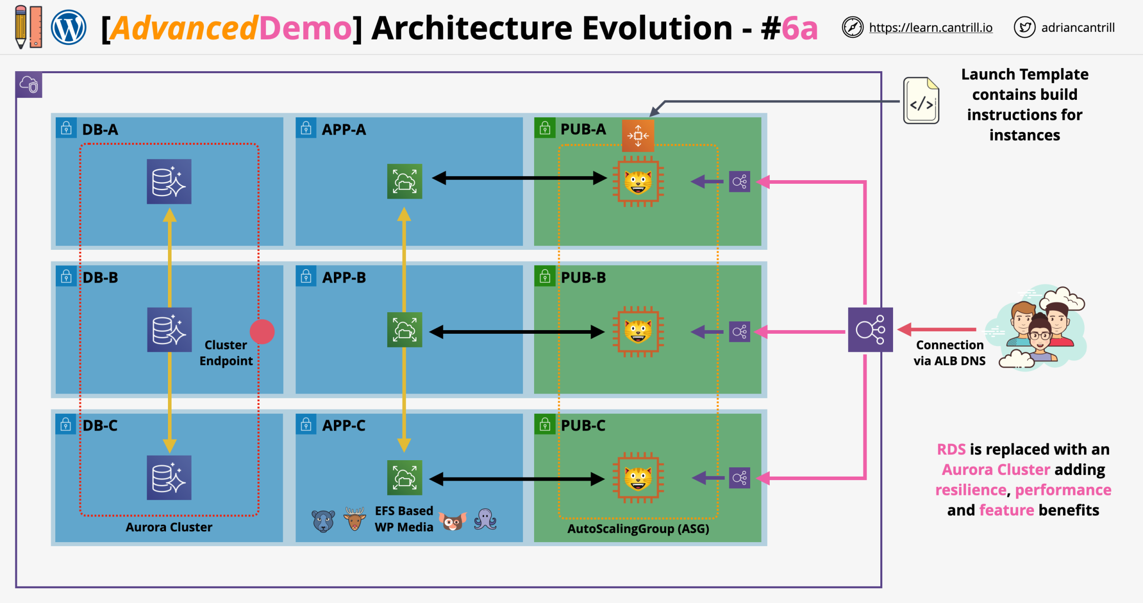Click the EFS mount target icon in APP-B
The image size is (1143, 603).
[x=405, y=330]
